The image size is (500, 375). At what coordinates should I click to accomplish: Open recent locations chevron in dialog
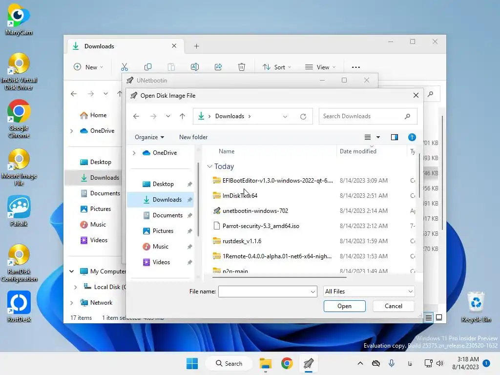point(168,116)
